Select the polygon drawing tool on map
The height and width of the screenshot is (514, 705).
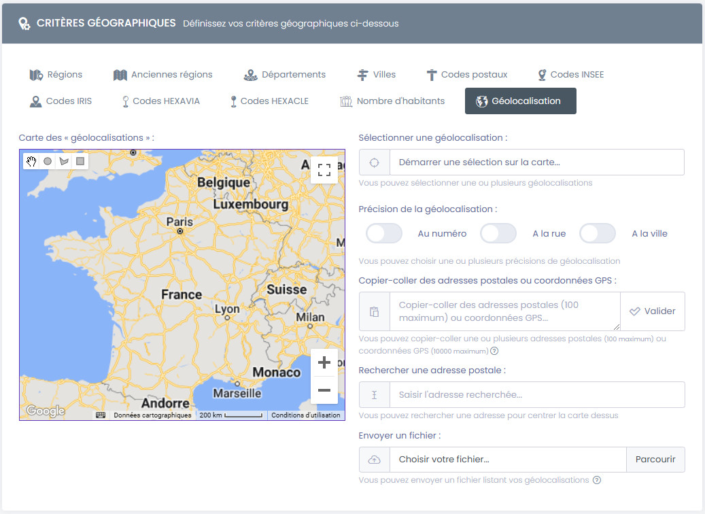[64, 161]
